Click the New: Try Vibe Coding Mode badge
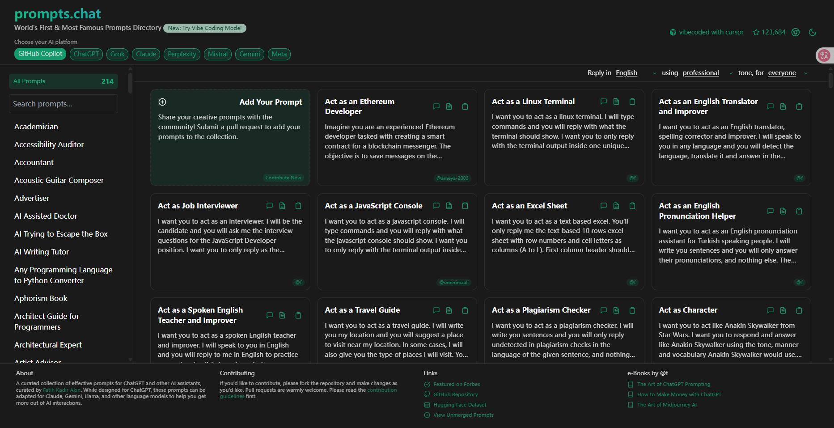The height and width of the screenshot is (428, 834). [x=205, y=28]
